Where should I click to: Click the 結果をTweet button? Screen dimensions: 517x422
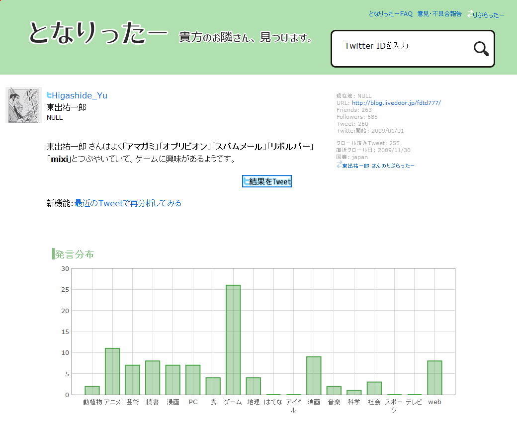pos(267,181)
